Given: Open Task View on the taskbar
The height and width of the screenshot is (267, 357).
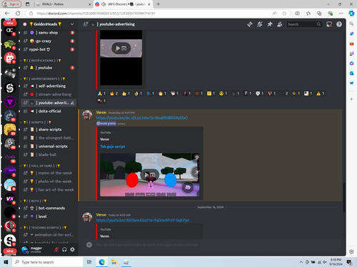Looking at the screenshot, I should tap(89, 262).
